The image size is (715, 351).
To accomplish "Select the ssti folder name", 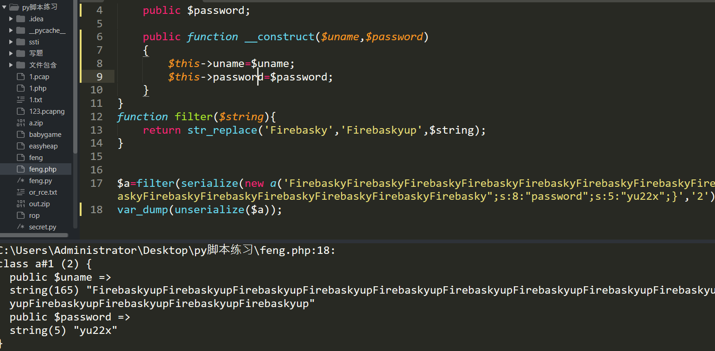I will tap(34, 42).
